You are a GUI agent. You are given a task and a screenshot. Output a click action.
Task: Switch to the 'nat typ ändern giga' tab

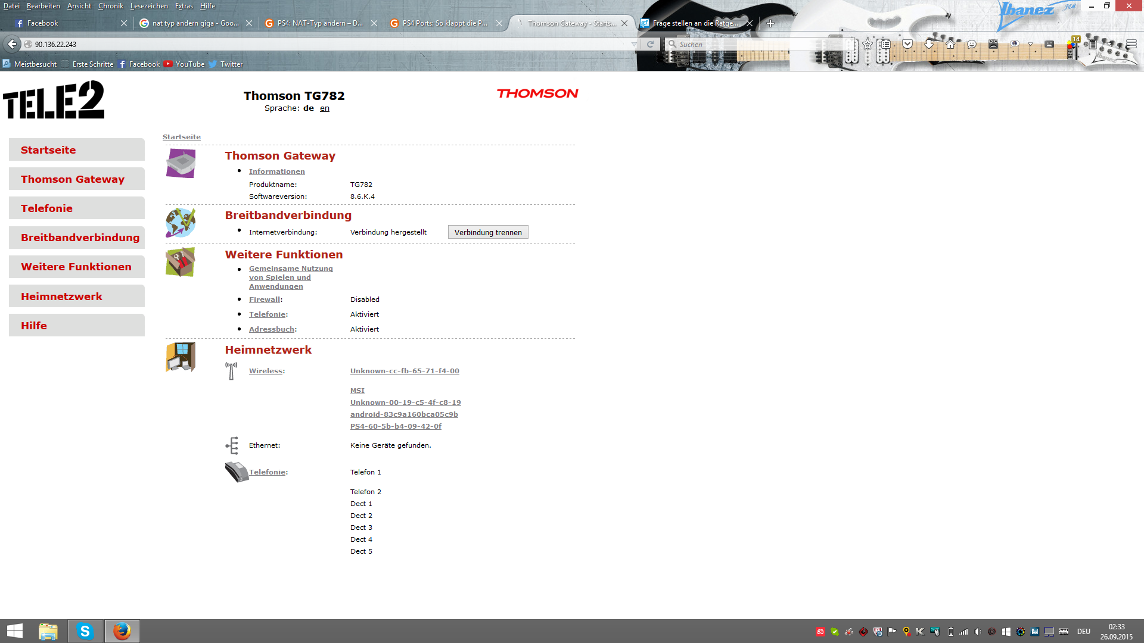point(195,23)
